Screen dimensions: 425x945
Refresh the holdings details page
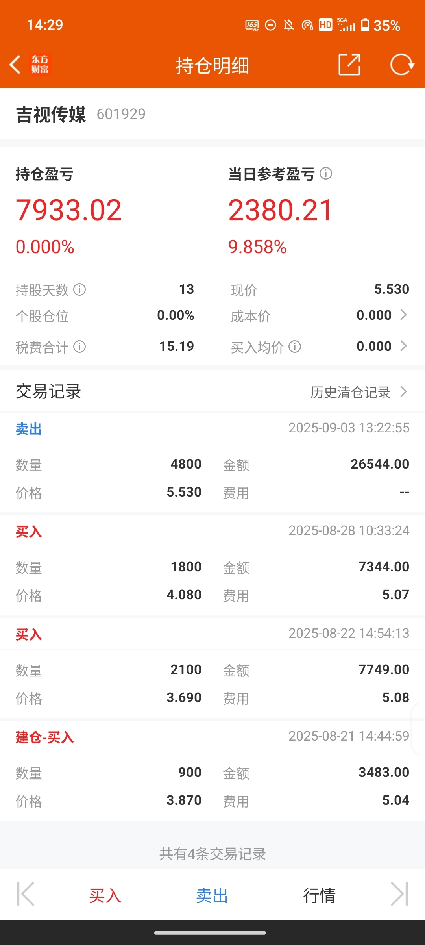coord(402,65)
